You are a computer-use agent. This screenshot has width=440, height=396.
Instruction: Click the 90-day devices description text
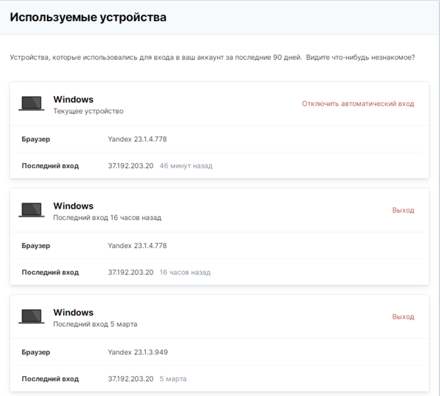pyautogui.click(x=212, y=57)
